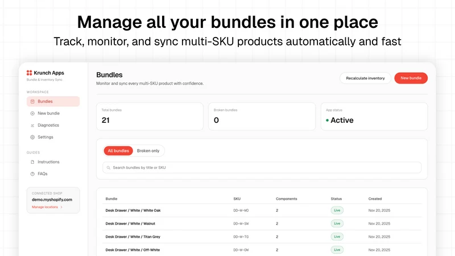
Task: Click the date in White Oak row
Action: (x=379, y=210)
